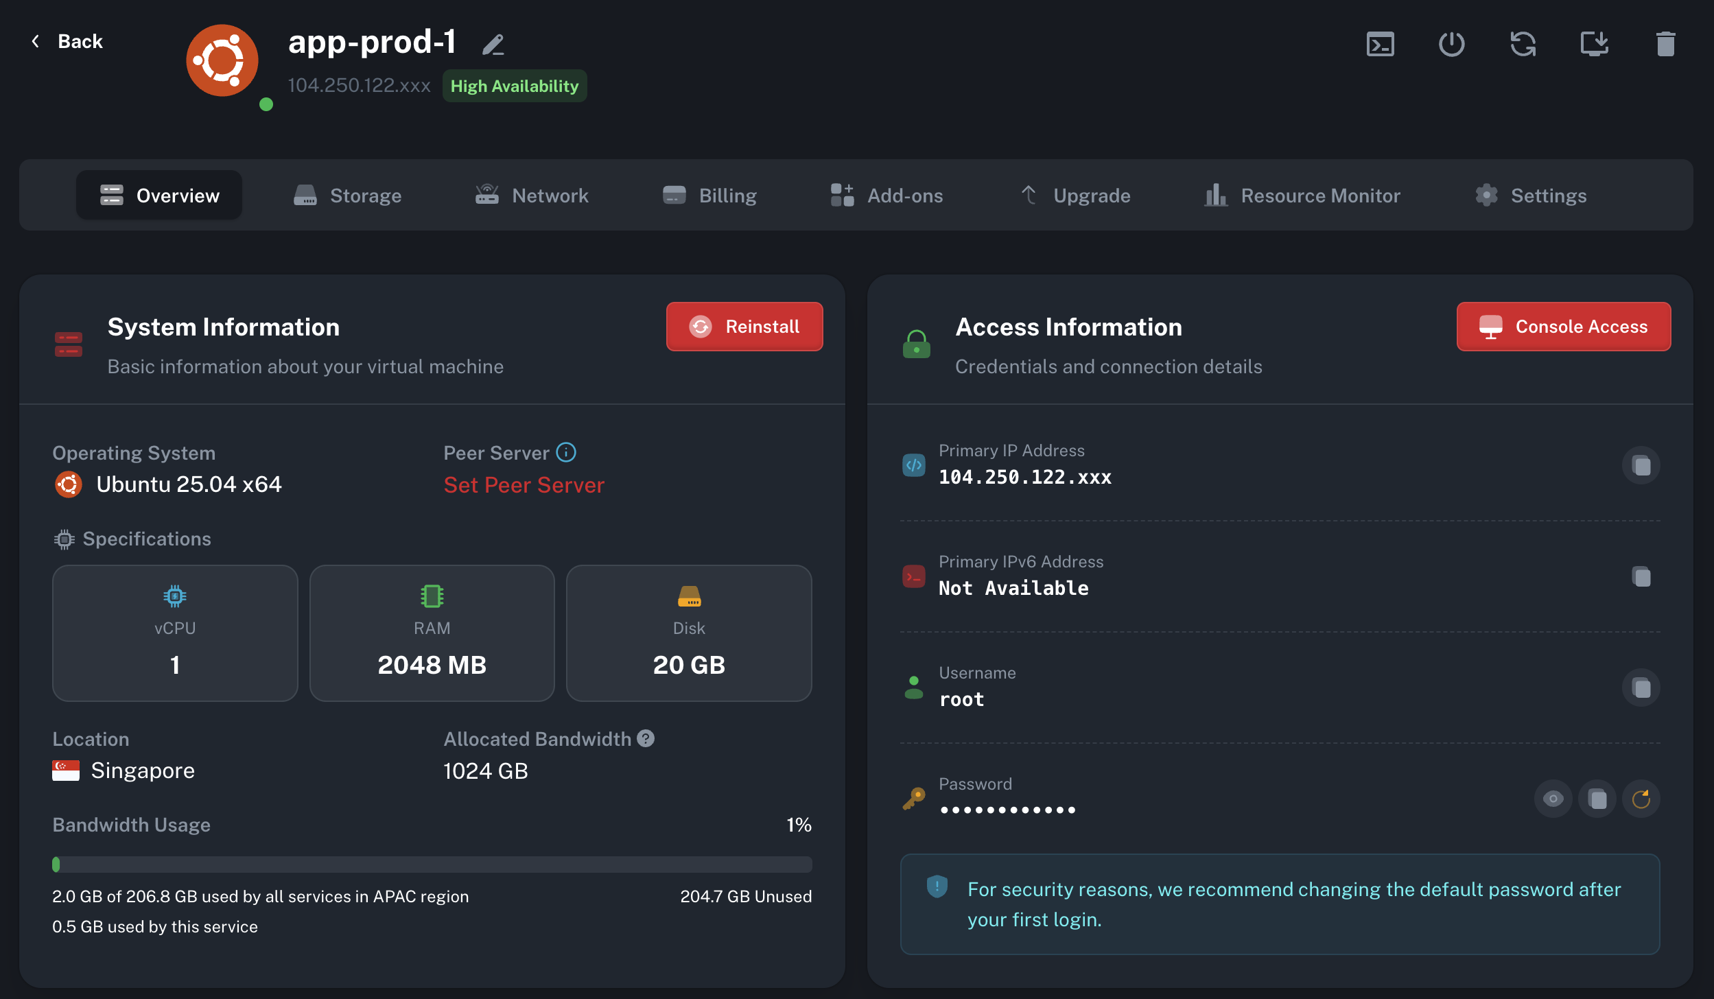View Allocated Bandwidth help info
Screen dimensions: 1714x999
646,738
